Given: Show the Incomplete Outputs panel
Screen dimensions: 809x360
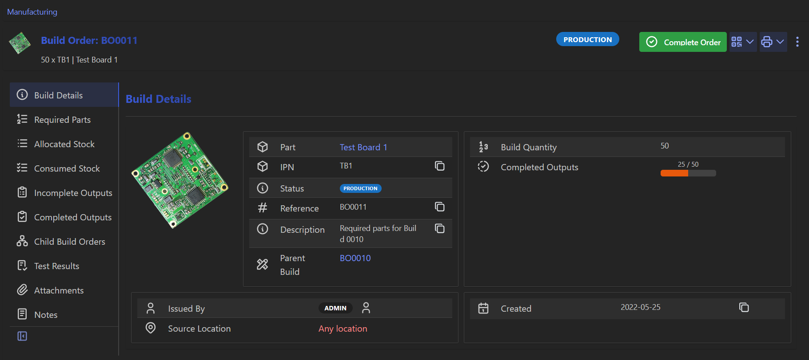Looking at the screenshot, I should (73, 193).
